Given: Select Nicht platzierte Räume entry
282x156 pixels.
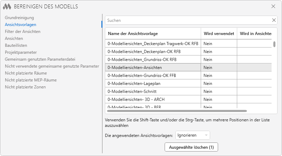Looking at the screenshot, I should pyautogui.click(x=26, y=73).
